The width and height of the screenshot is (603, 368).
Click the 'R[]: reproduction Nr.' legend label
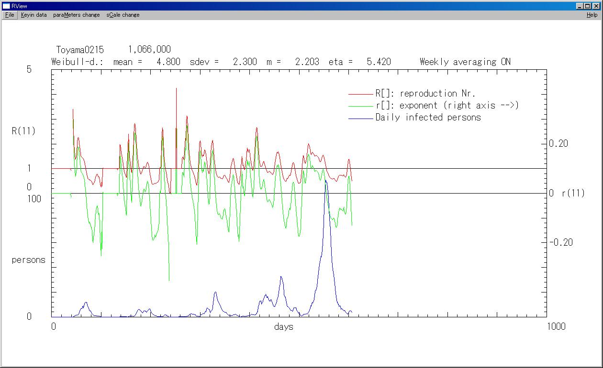point(425,94)
